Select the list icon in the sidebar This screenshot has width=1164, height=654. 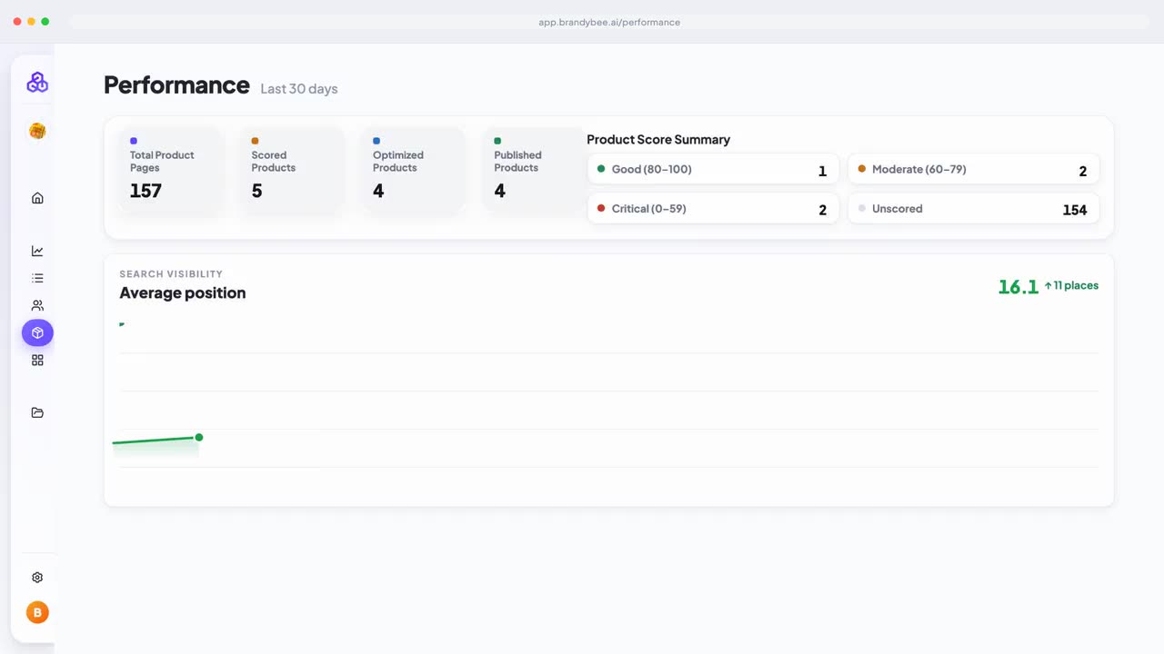coord(37,278)
